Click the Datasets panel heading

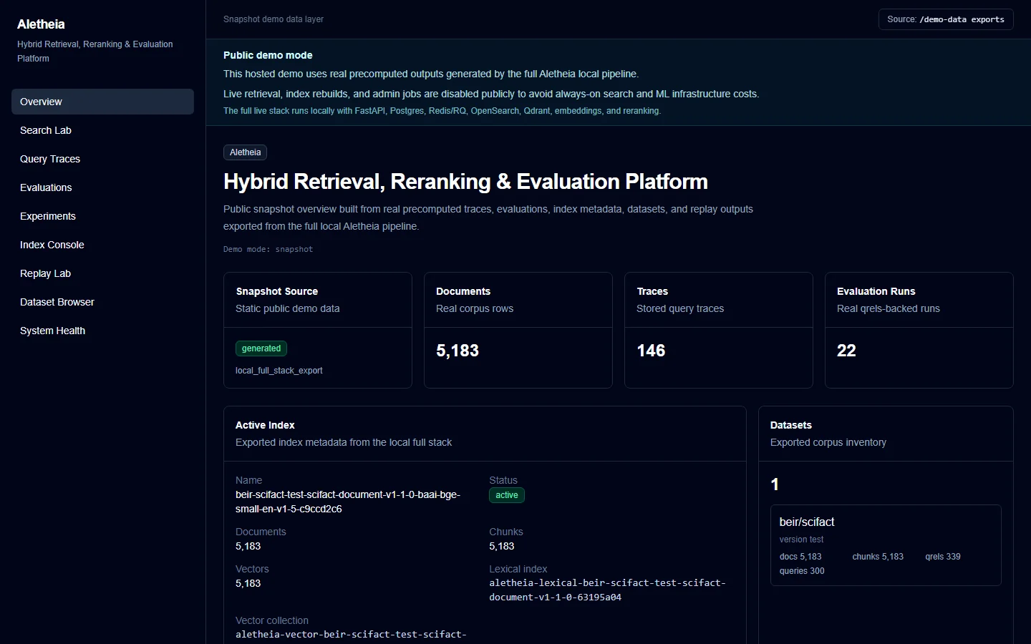pyautogui.click(x=791, y=425)
